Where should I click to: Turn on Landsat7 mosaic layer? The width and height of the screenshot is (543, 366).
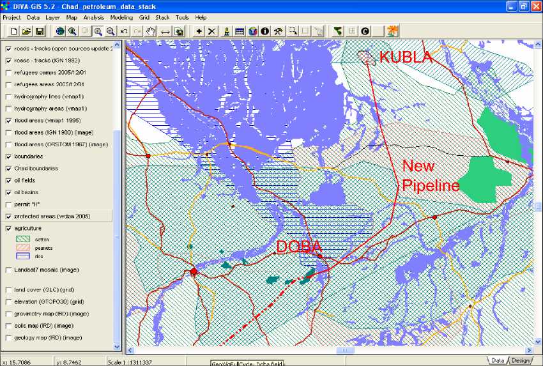click(8, 270)
